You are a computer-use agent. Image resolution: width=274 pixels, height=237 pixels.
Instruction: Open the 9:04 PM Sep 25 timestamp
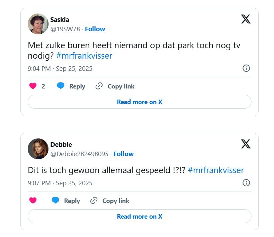(x=60, y=68)
